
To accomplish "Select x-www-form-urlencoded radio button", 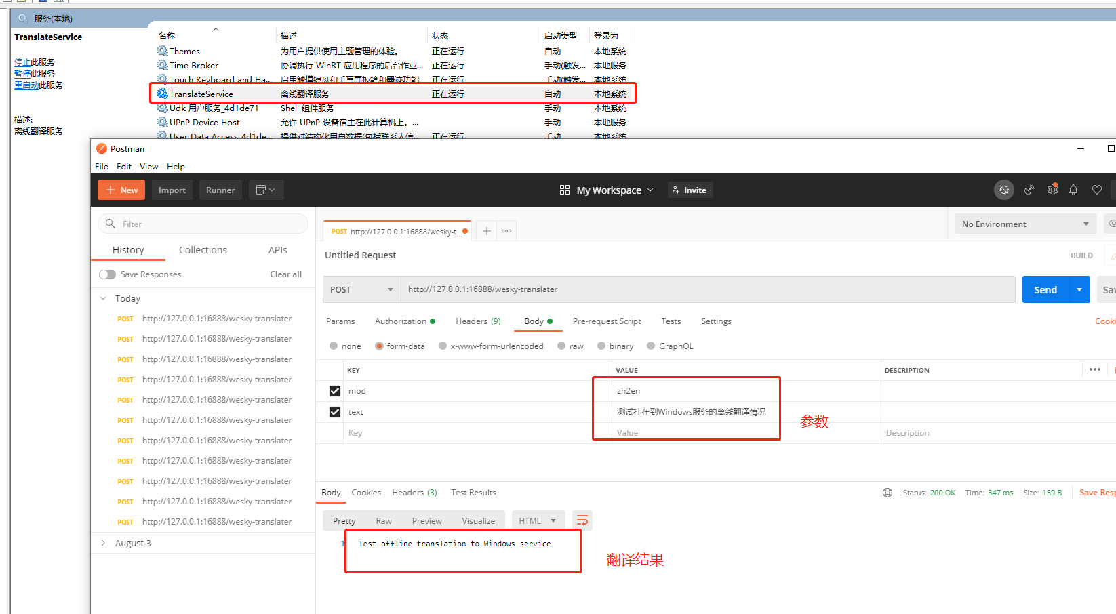I will point(443,346).
